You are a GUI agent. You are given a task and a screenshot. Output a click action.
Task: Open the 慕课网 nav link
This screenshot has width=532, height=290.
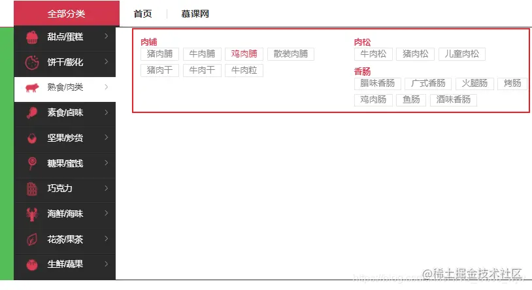tap(195, 14)
